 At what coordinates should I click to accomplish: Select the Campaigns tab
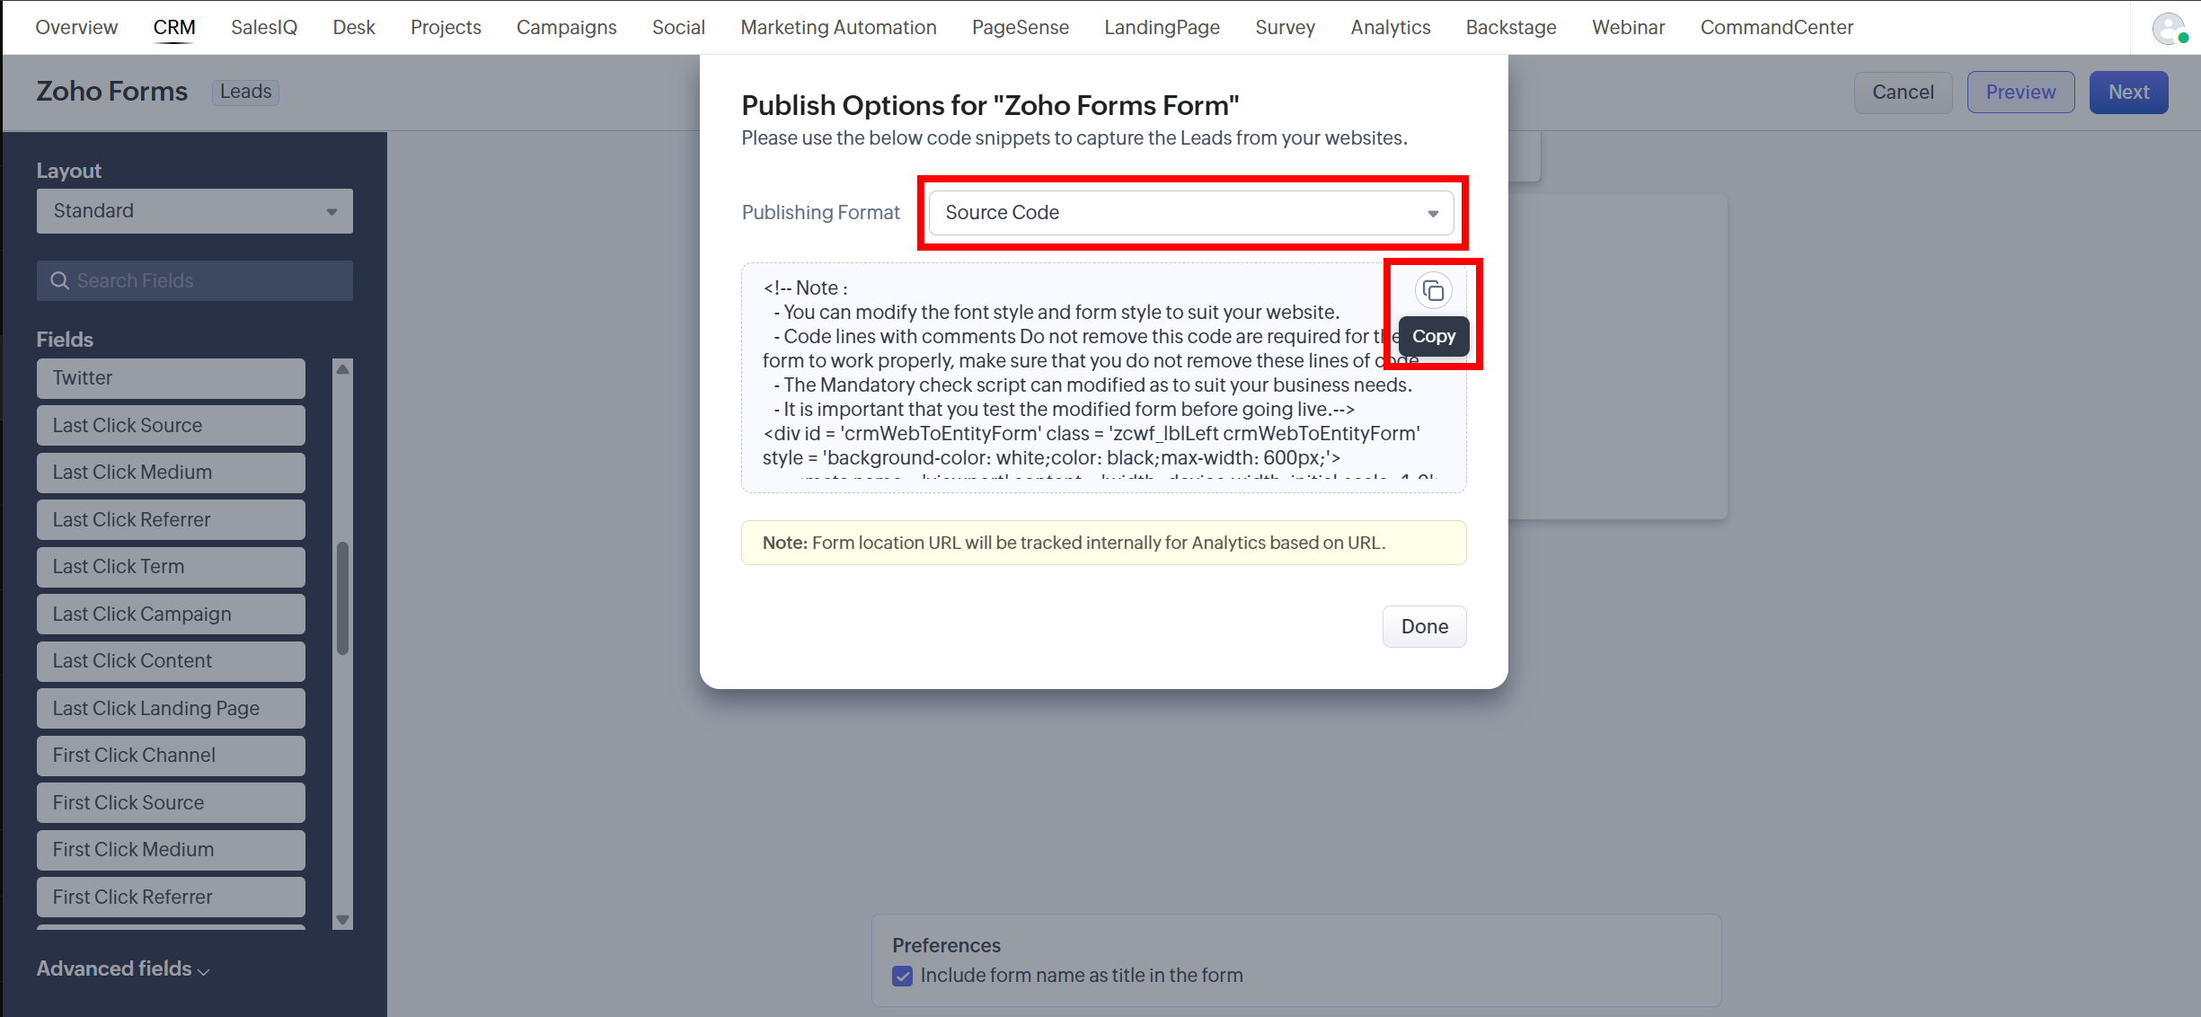[x=567, y=28]
